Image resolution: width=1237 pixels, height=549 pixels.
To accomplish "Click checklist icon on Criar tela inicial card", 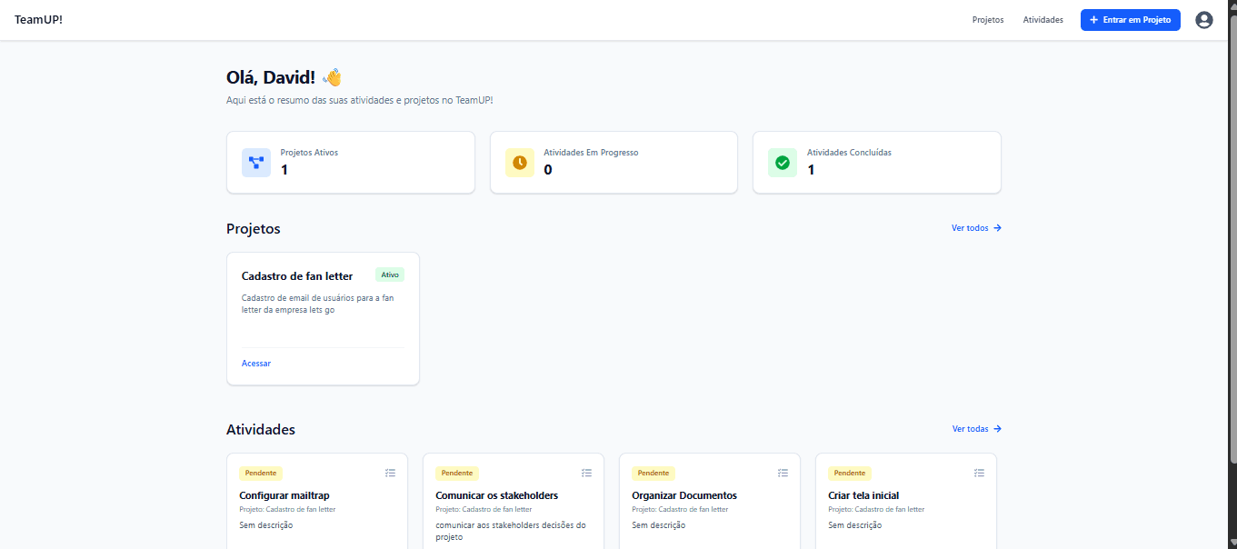I will coord(980,473).
